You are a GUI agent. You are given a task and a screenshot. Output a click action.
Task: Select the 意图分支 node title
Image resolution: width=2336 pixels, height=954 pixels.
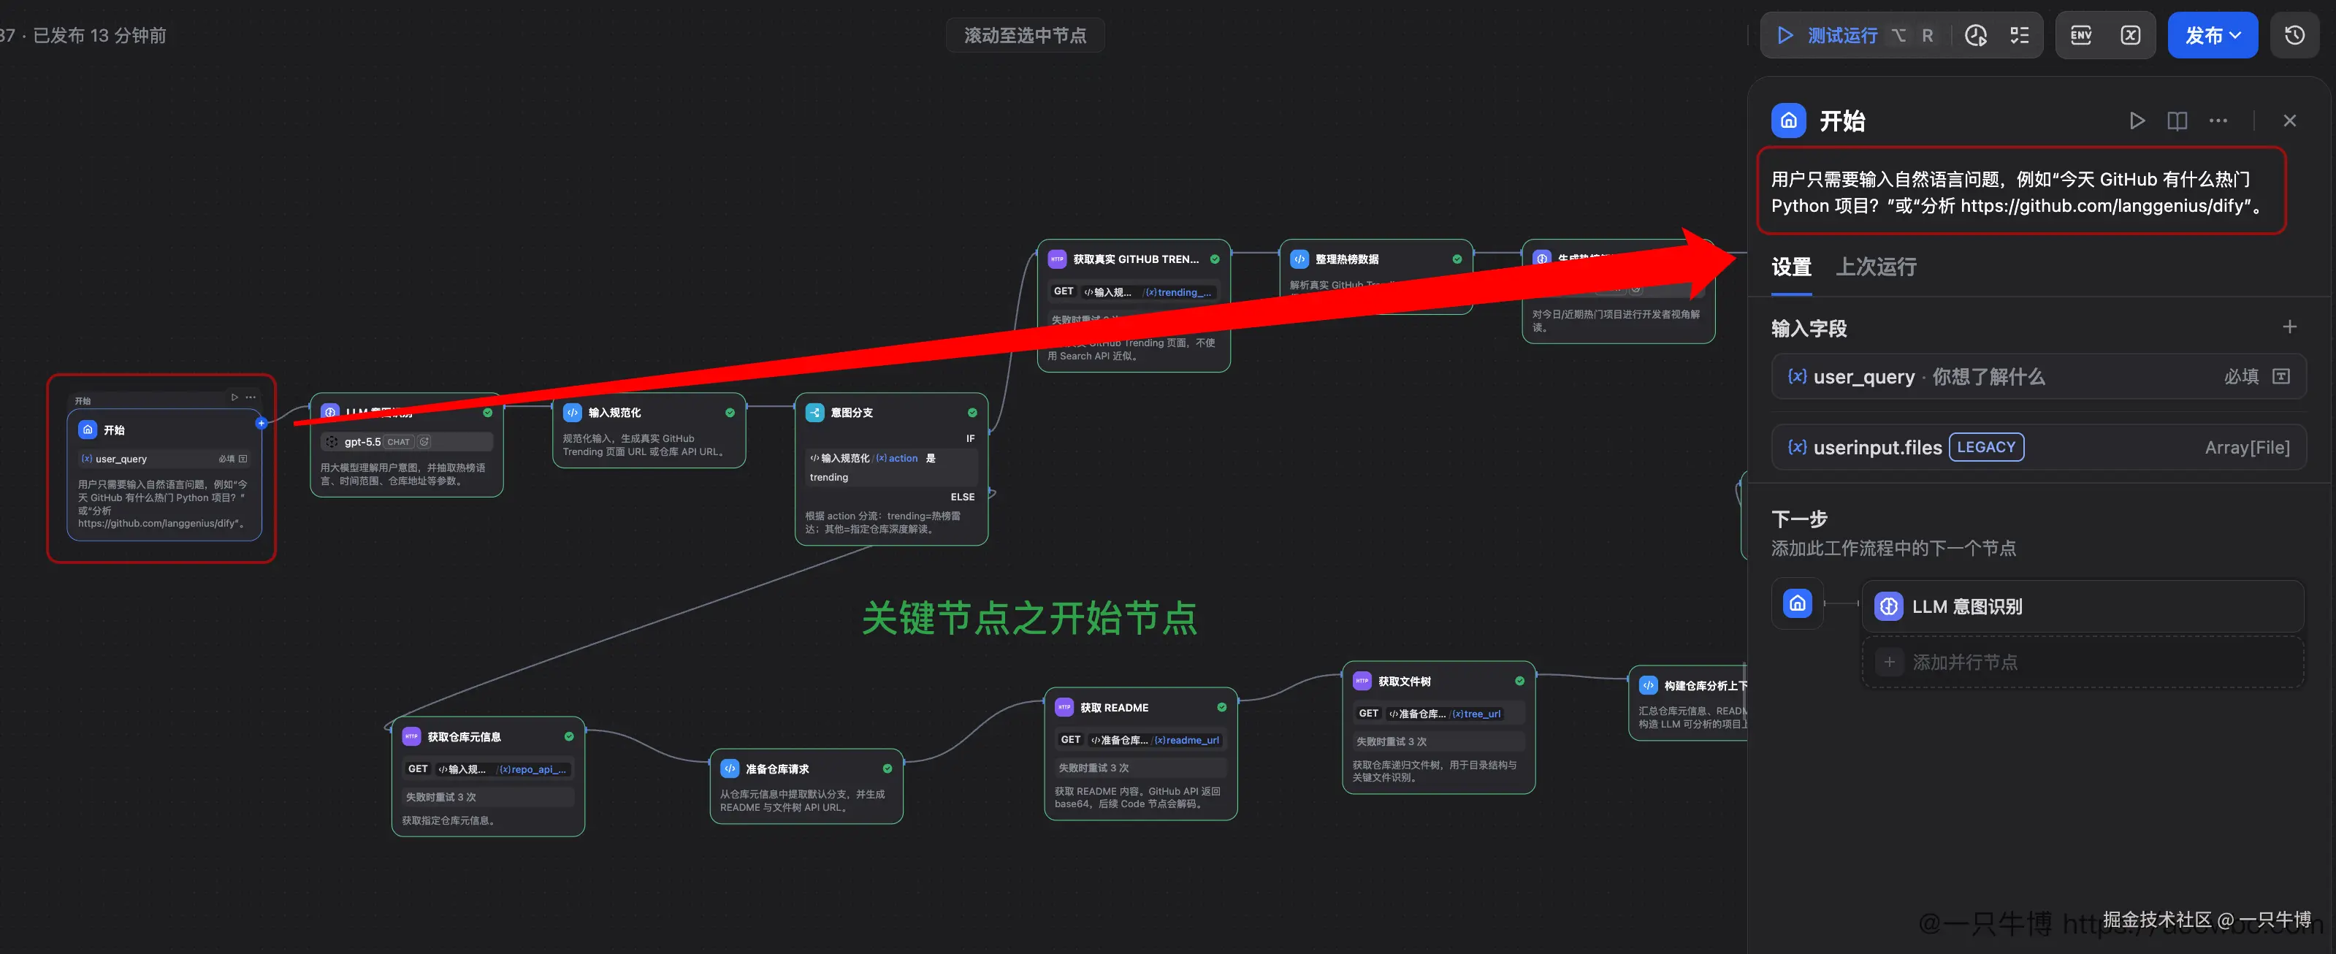pyautogui.click(x=852, y=413)
